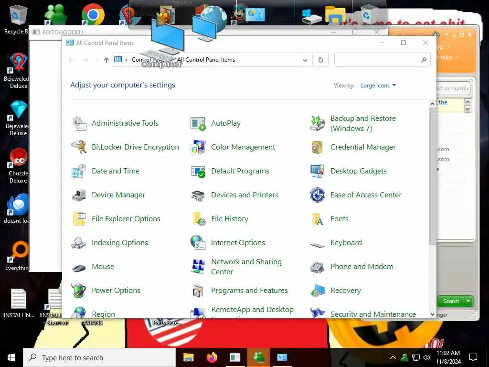This screenshot has height=367, width=489.
Task: Open Credential Manager safe icon
Action: point(317,147)
